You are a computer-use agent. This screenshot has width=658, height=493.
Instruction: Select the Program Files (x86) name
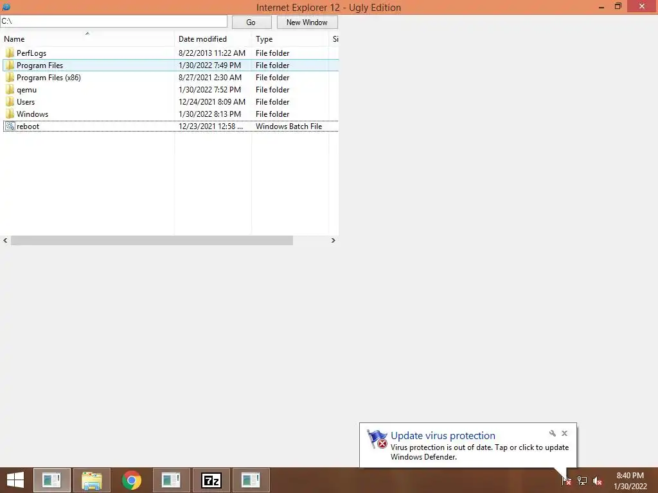click(x=49, y=78)
